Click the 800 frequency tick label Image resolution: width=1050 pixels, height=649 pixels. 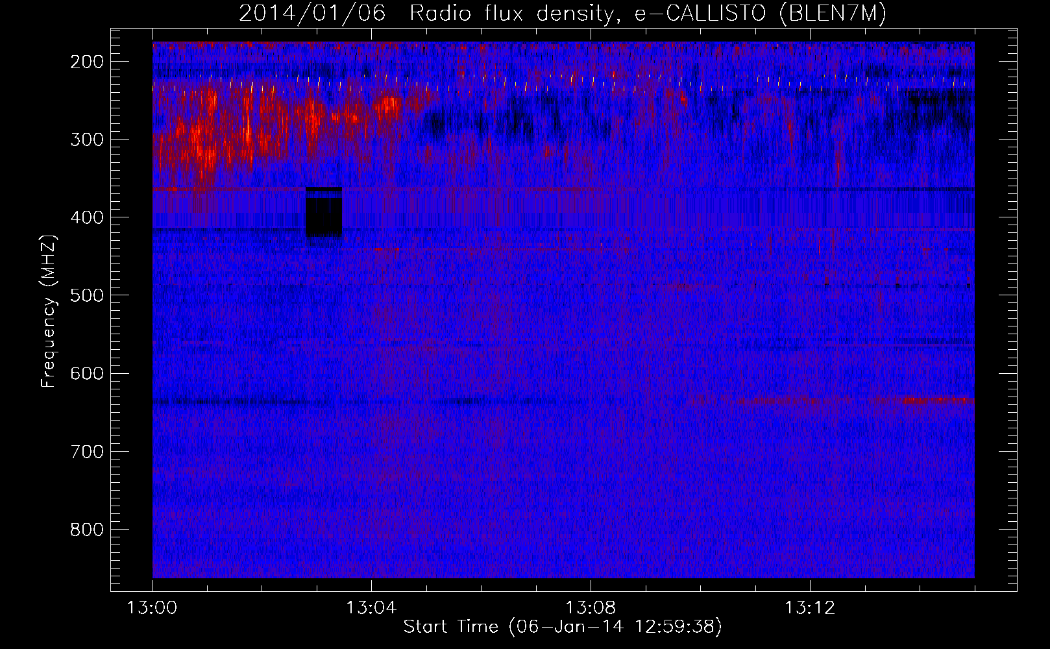pyautogui.click(x=87, y=529)
